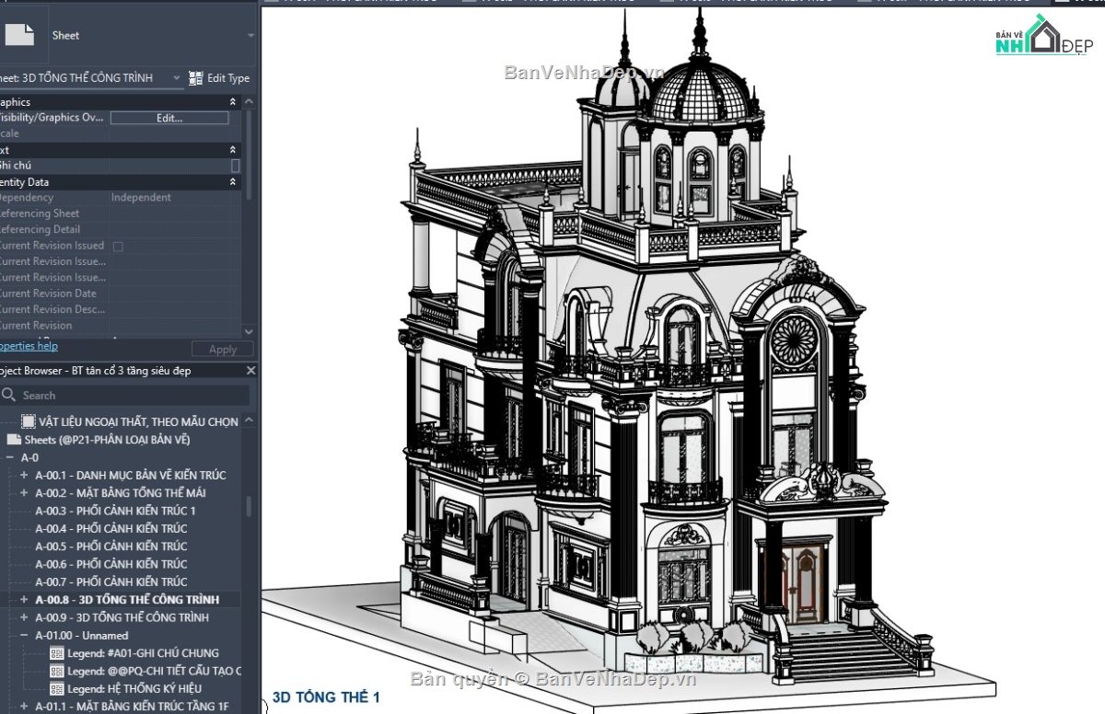Select sheet A-00.5 - PHỐI CẢNH KIẾN TRÚC
The width and height of the screenshot is (1105, 714).
(110, 547)
